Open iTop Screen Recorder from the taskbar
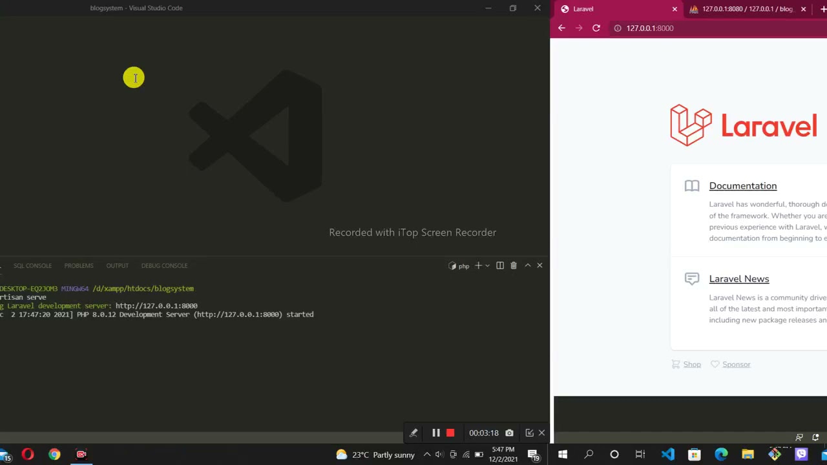 coord(81,455)
